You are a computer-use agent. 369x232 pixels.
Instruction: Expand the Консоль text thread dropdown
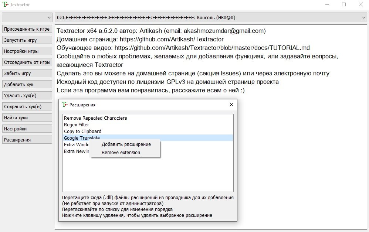point(211,17)
